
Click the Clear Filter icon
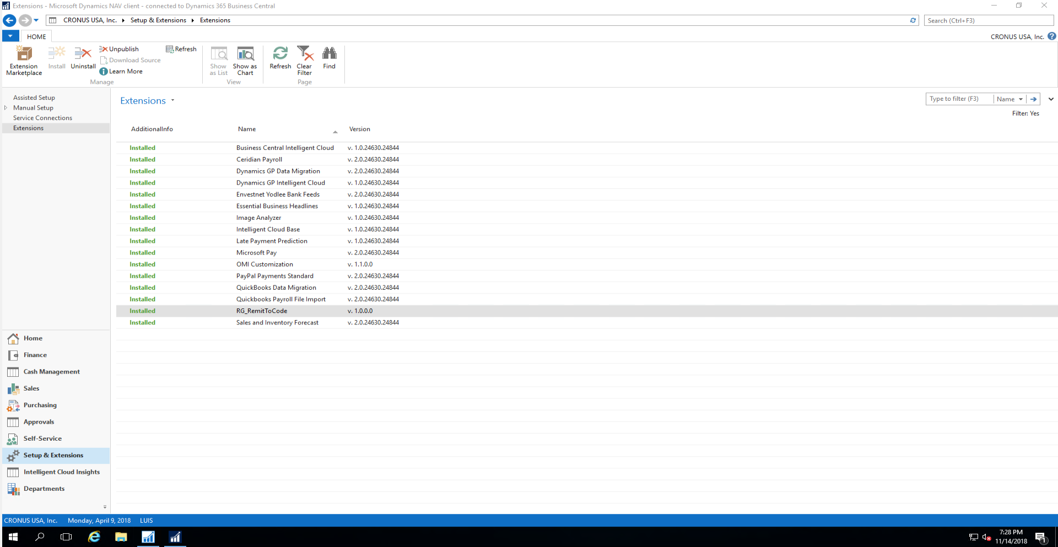[x=305, y=61]
